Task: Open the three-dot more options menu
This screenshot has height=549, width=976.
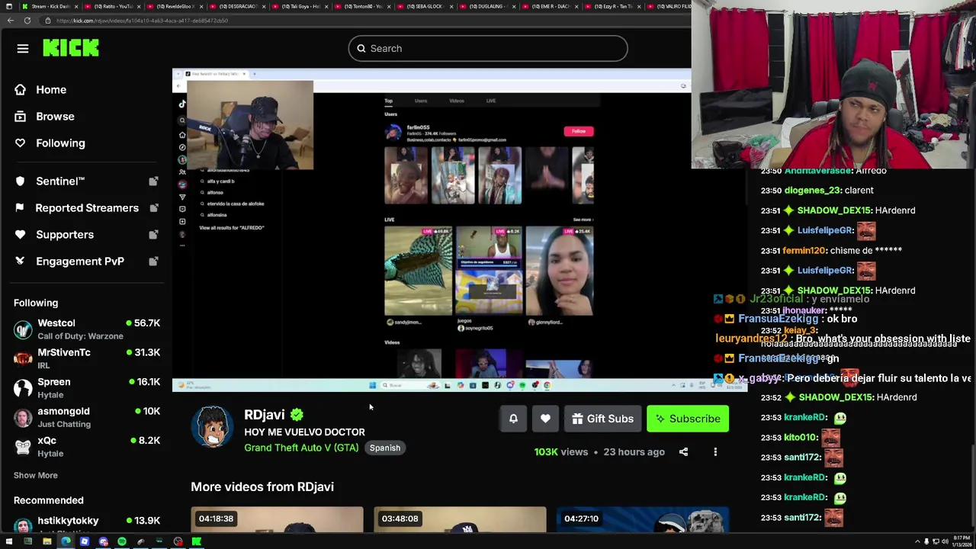Action: (x=715, y=452)
